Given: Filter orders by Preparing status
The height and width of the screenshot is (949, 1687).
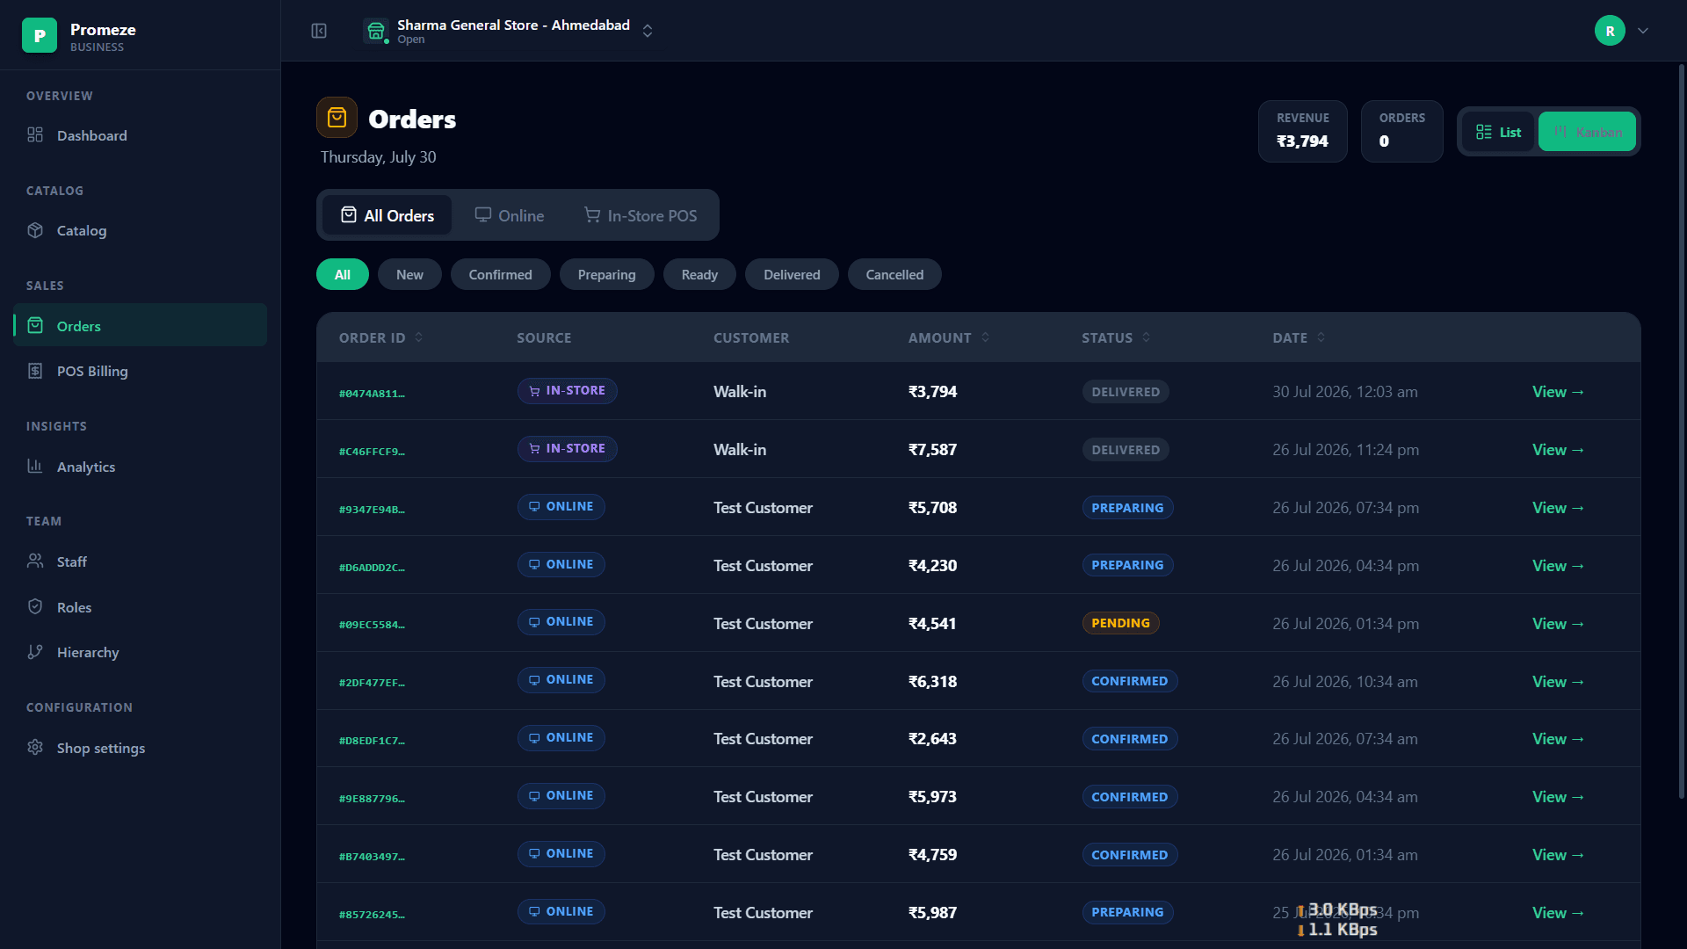Looking at the screenshot, I should (x=606, y=274).
